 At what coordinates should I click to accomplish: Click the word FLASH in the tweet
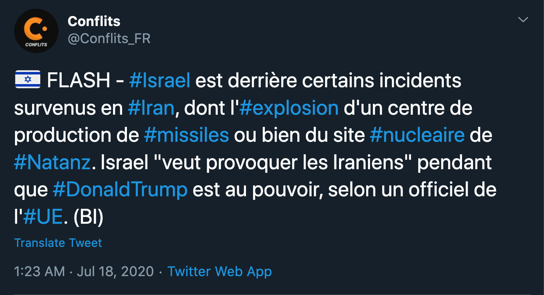point(79,80)
